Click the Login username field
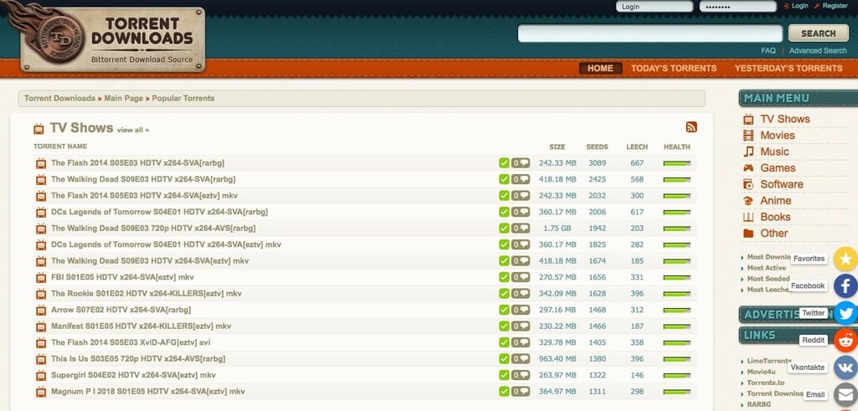Screen dimensions: 858x411 [x=654, y=7]
